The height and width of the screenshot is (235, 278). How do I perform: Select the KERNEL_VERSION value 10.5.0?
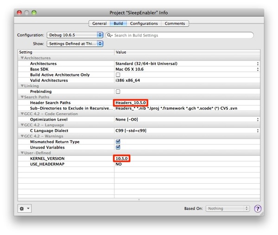click(x=121, y=159)
